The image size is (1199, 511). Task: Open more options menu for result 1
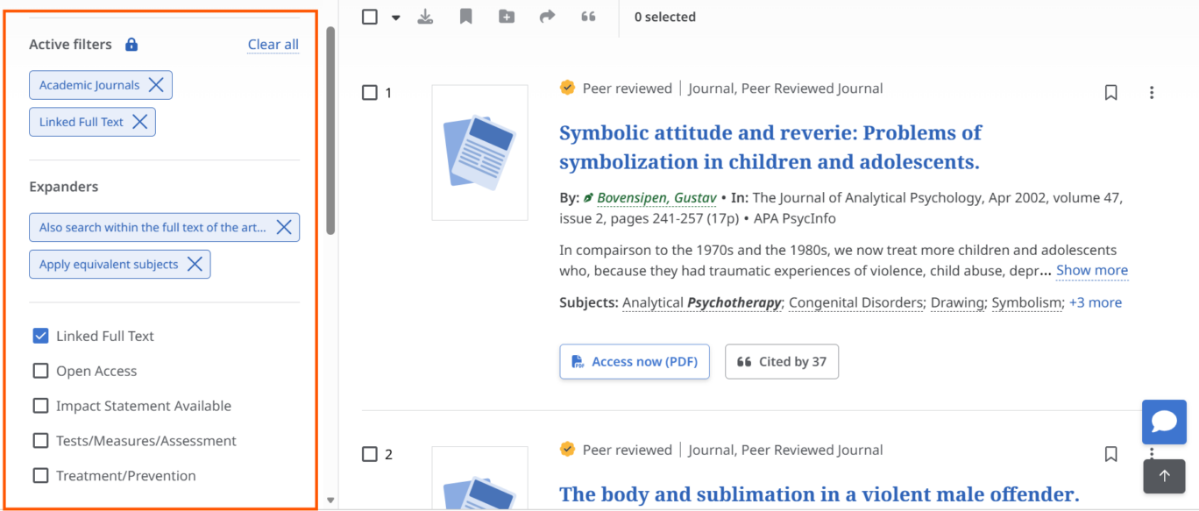click(x=1152, y=93)
